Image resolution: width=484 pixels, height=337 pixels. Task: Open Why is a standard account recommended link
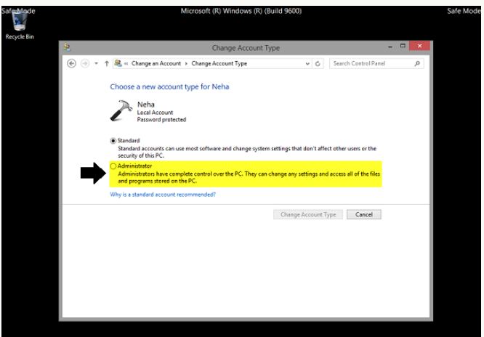[163, 195]
